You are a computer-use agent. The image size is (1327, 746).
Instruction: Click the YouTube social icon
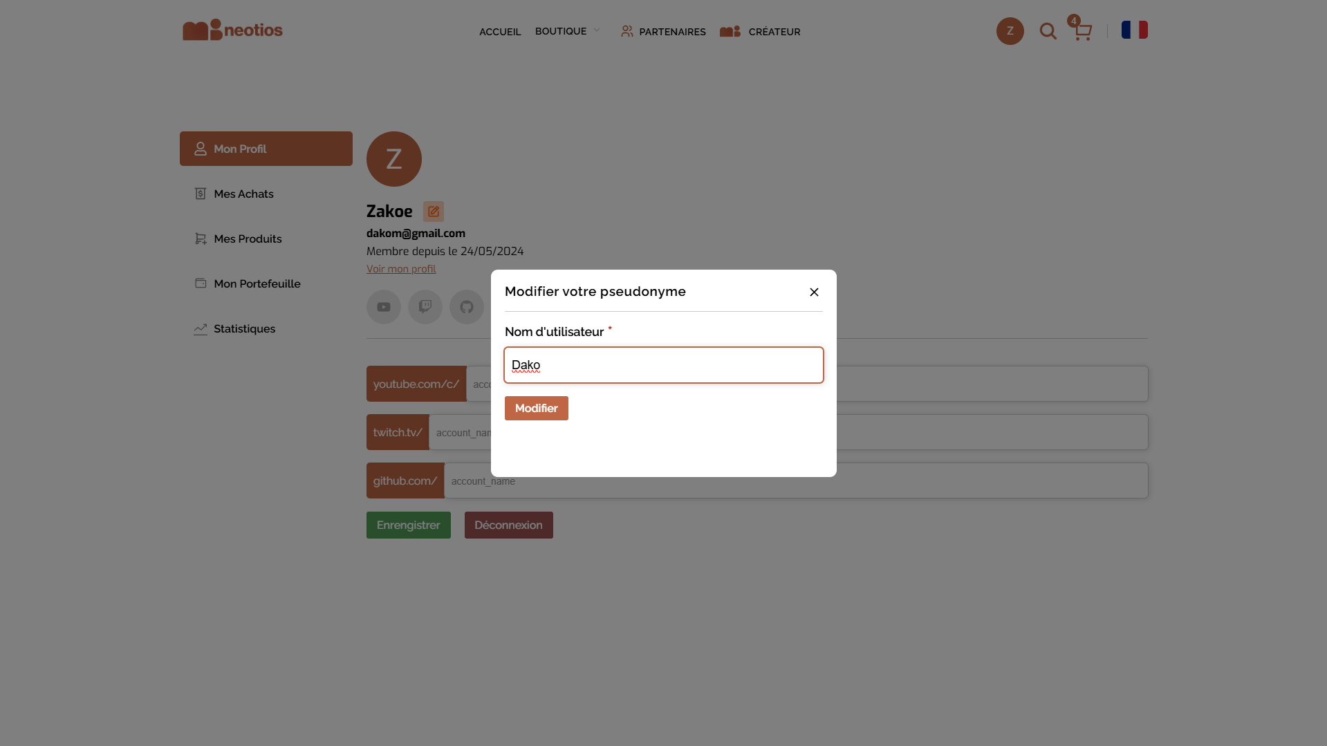(x=384, y=307)
